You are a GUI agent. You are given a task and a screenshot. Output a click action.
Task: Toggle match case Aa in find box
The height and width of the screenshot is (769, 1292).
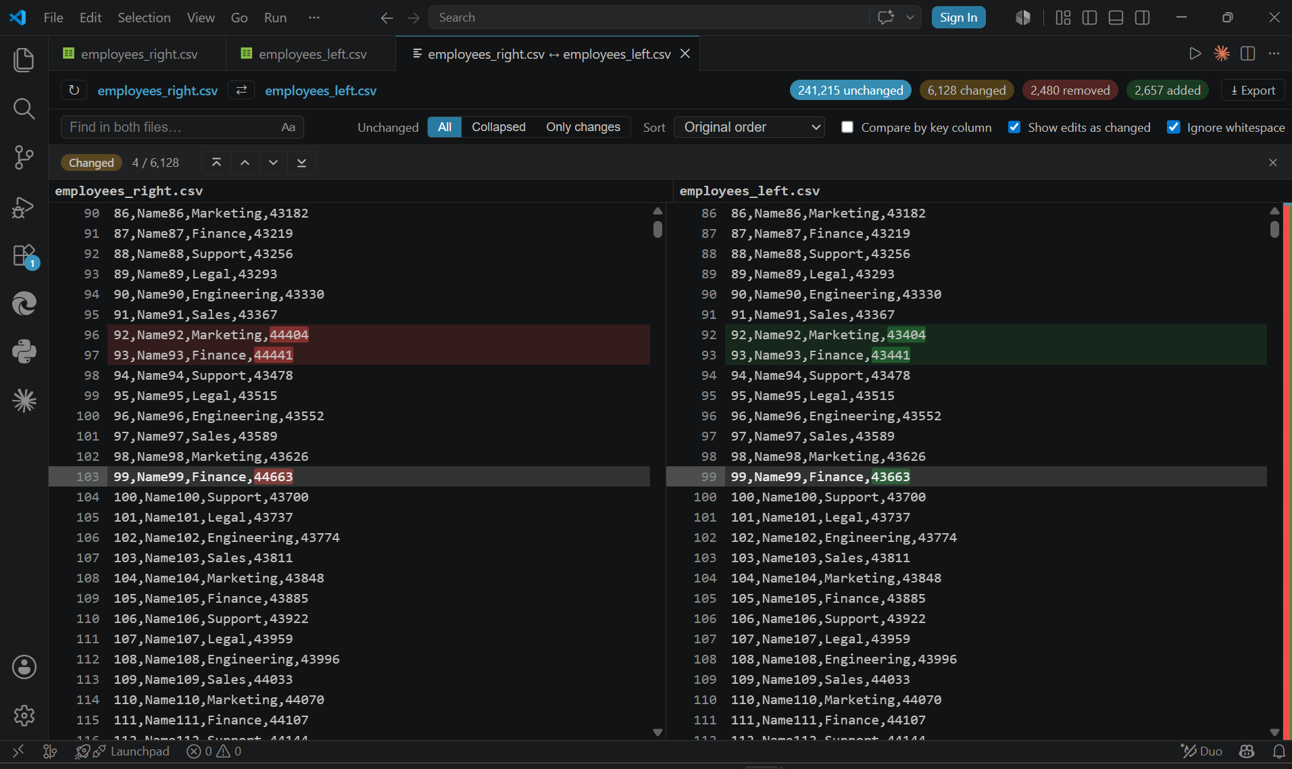point(288,127)
